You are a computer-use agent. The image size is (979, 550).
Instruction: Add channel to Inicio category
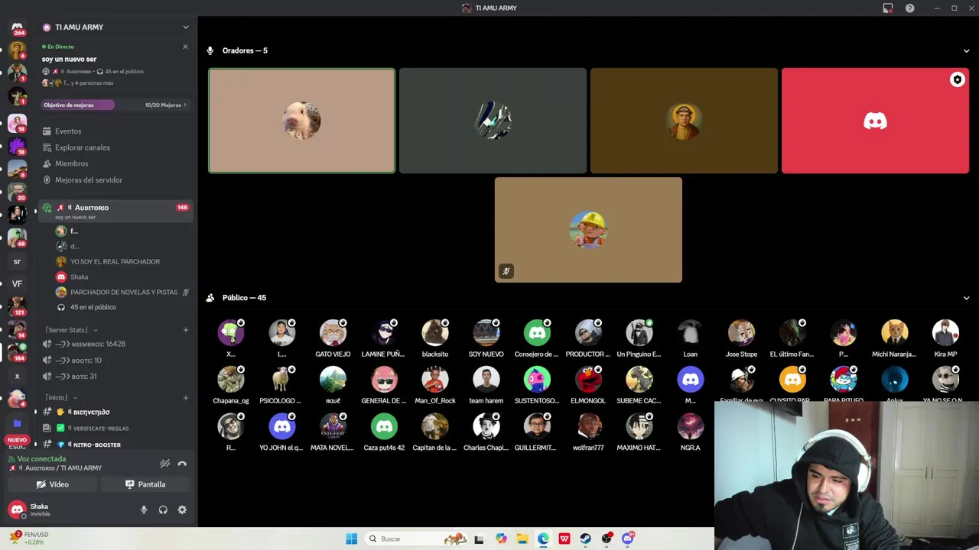pyautogui.click(x=185, y=397)
